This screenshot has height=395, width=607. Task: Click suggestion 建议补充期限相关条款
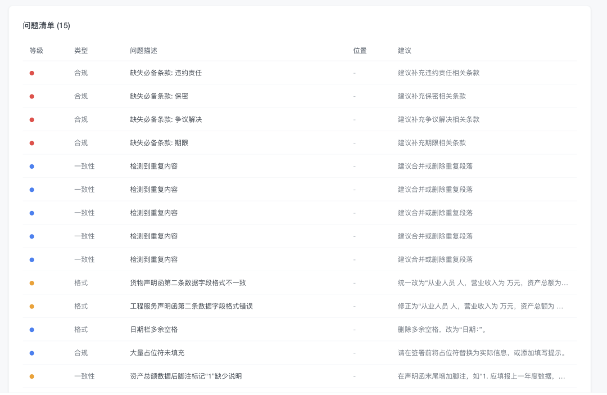432,143
